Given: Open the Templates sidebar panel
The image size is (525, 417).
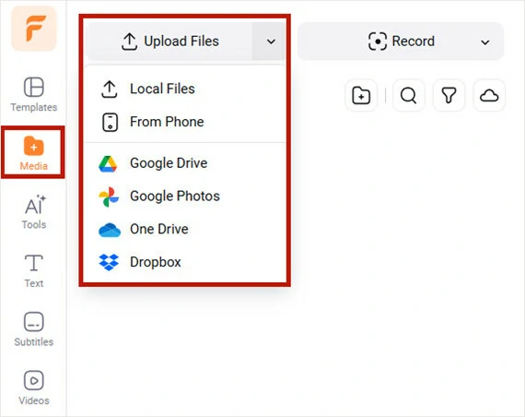Looking at the screenshot, I should (34, 95).
